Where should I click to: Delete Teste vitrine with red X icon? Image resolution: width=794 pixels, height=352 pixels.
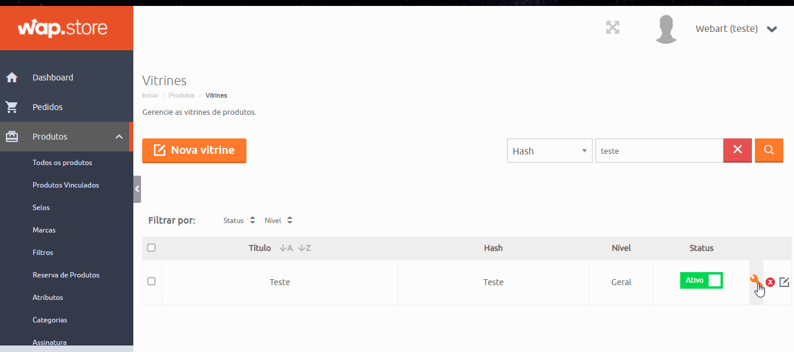coord(770,282)
